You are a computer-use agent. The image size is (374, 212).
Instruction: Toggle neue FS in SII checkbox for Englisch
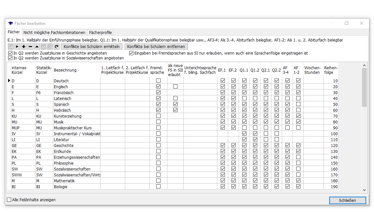click(175, 87)
